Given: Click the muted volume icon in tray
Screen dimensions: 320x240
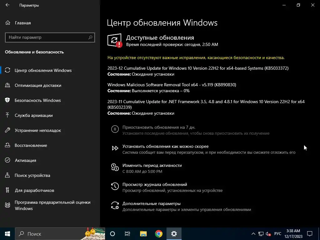Looking at the screenshot, I should tap(268, 234).
